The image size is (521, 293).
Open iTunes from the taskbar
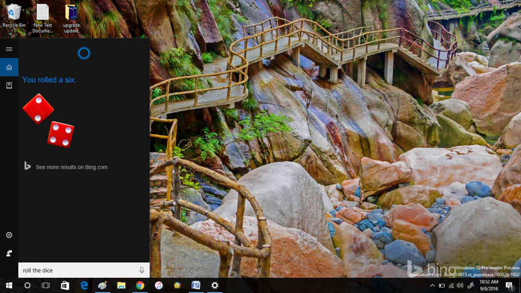click(159, 285)
